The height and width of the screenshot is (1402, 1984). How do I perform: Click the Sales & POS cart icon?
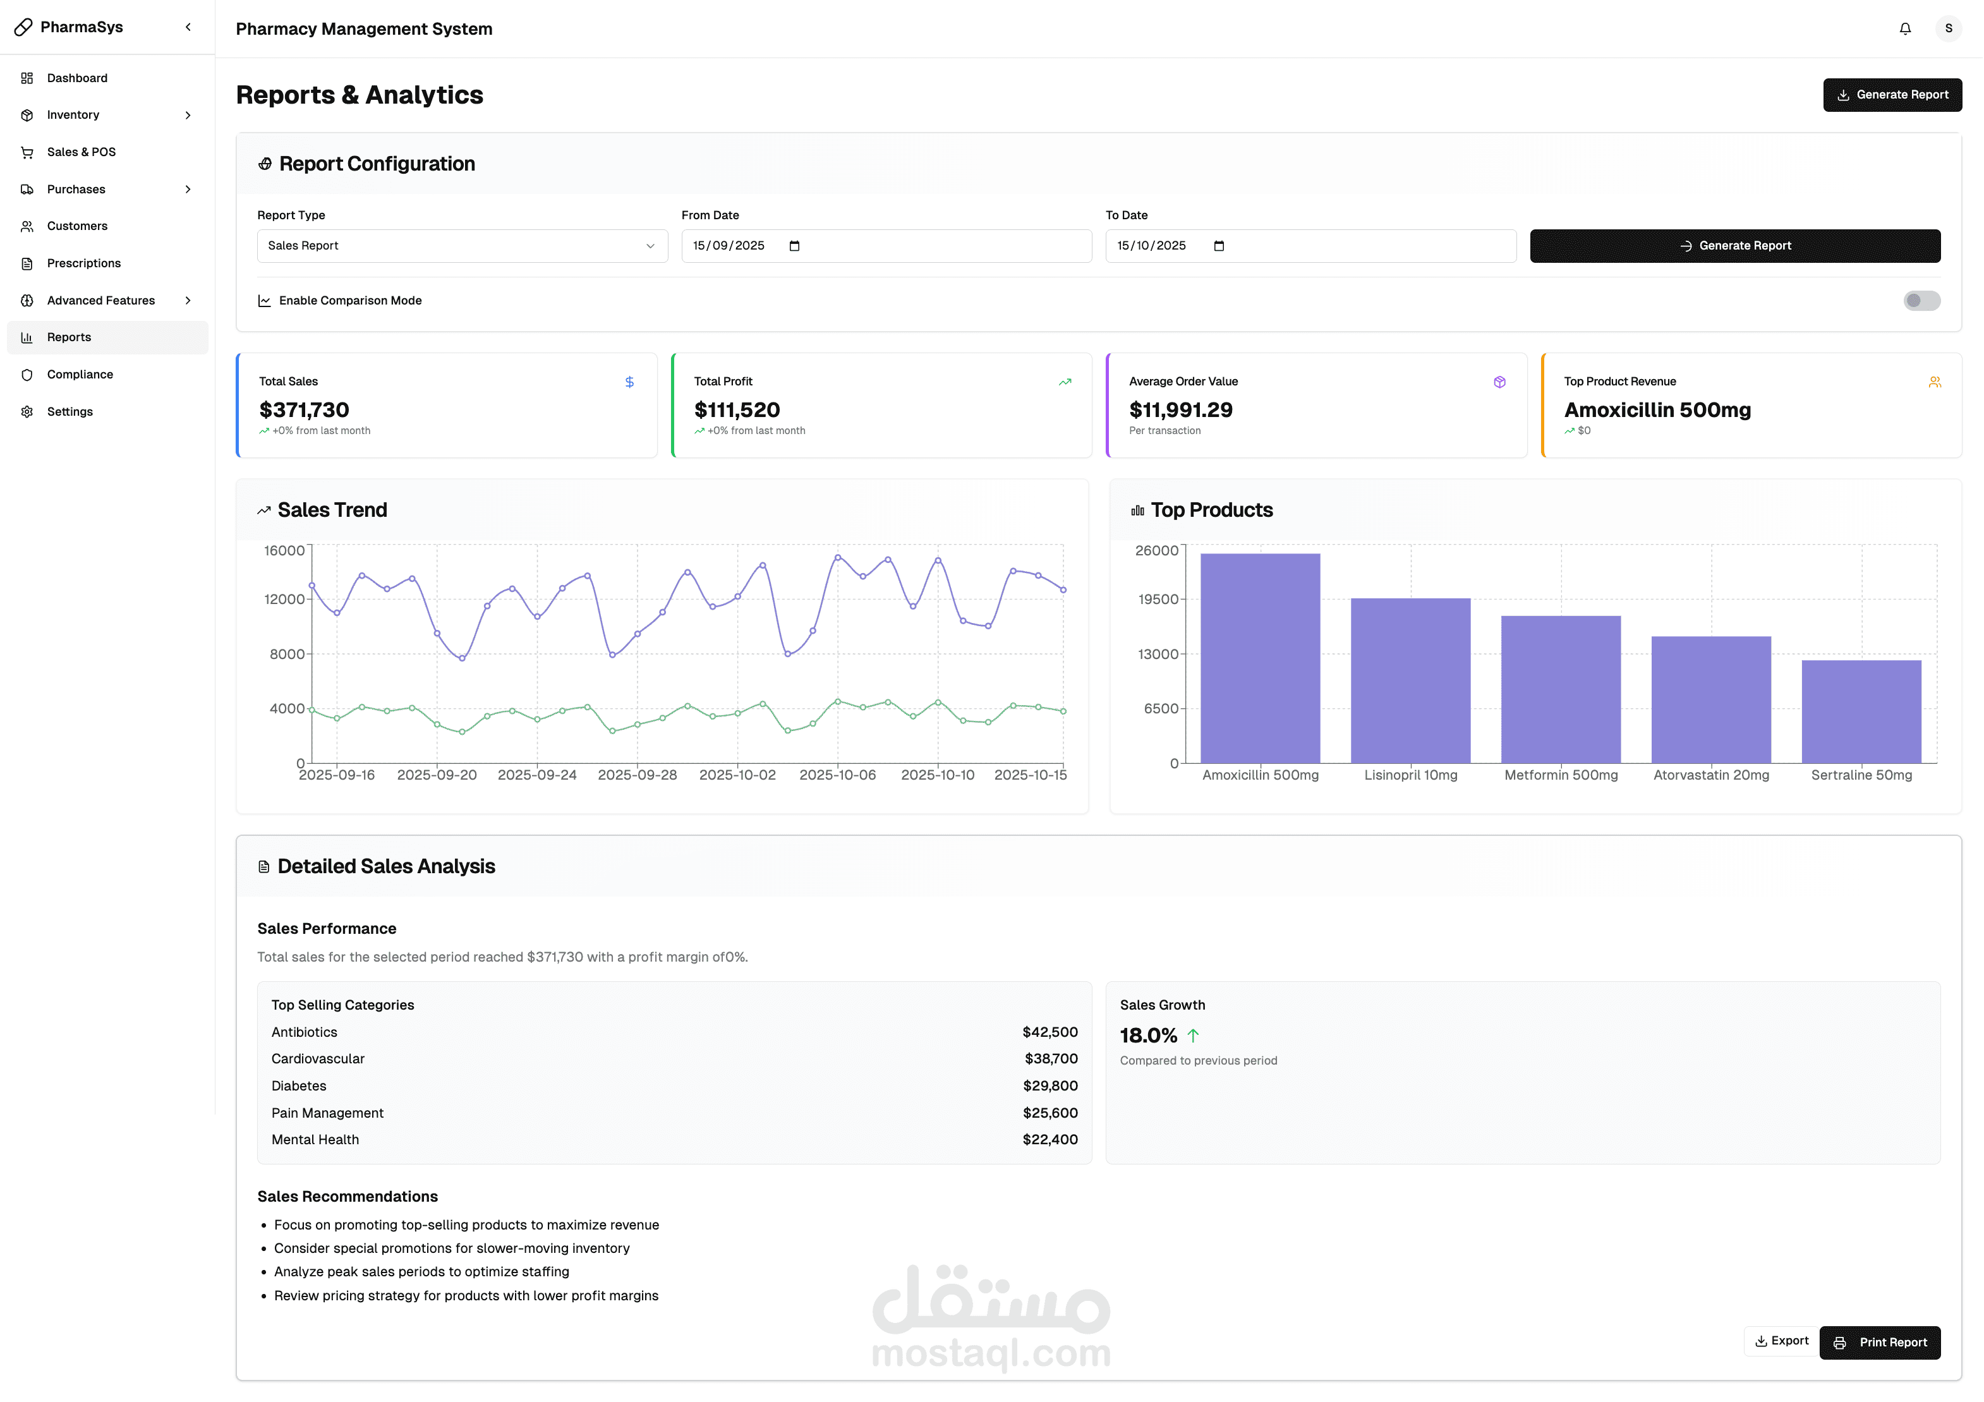27,152
